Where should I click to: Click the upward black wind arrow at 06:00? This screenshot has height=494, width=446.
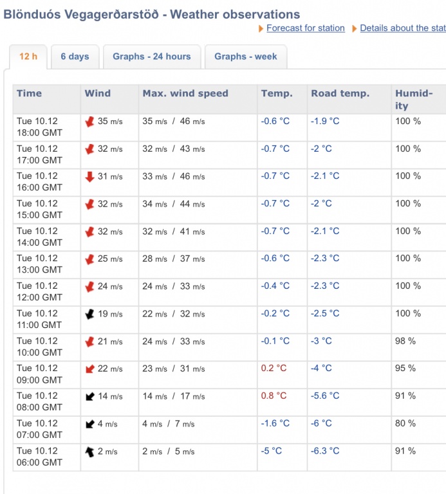[x=89, y=452]
